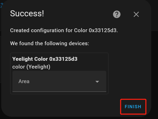158x119 pixels.
Task: Click the Created configuration message
Action: click(64, 30)
